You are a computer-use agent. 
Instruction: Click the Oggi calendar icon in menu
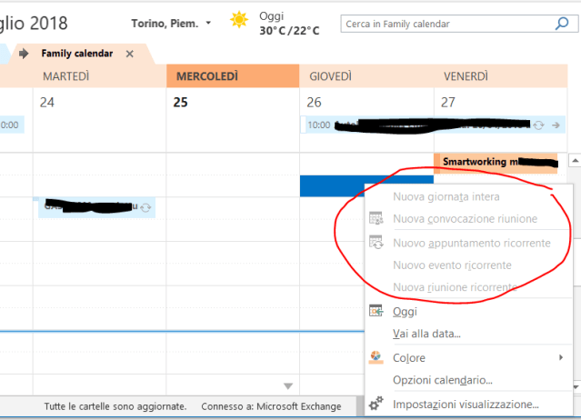pos(376,311)
